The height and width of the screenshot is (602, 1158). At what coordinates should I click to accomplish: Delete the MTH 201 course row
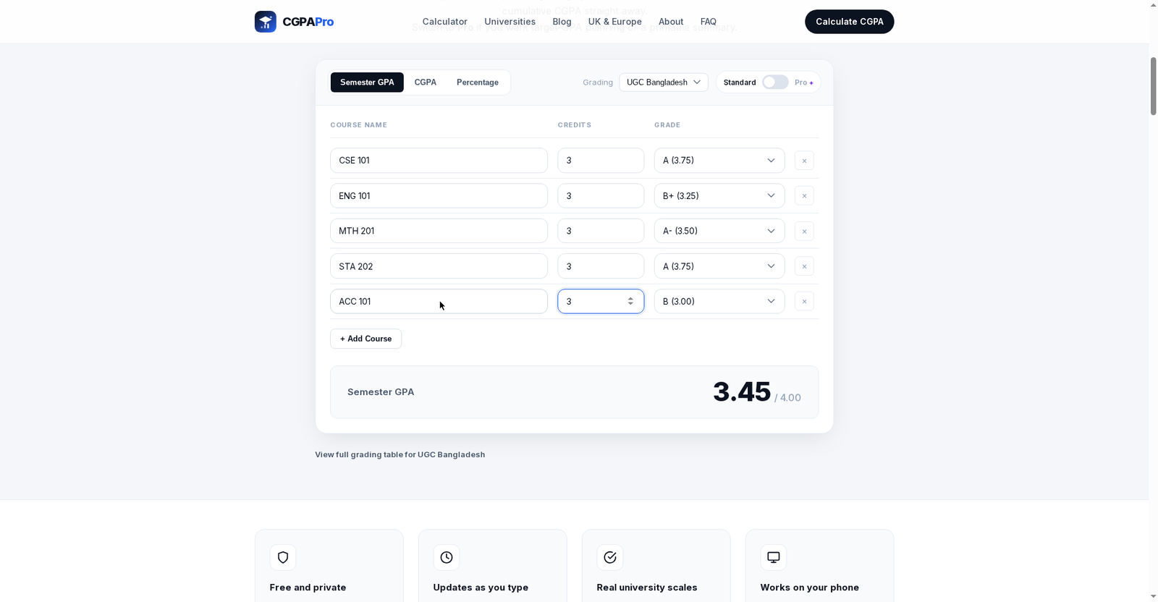point(804,232)
